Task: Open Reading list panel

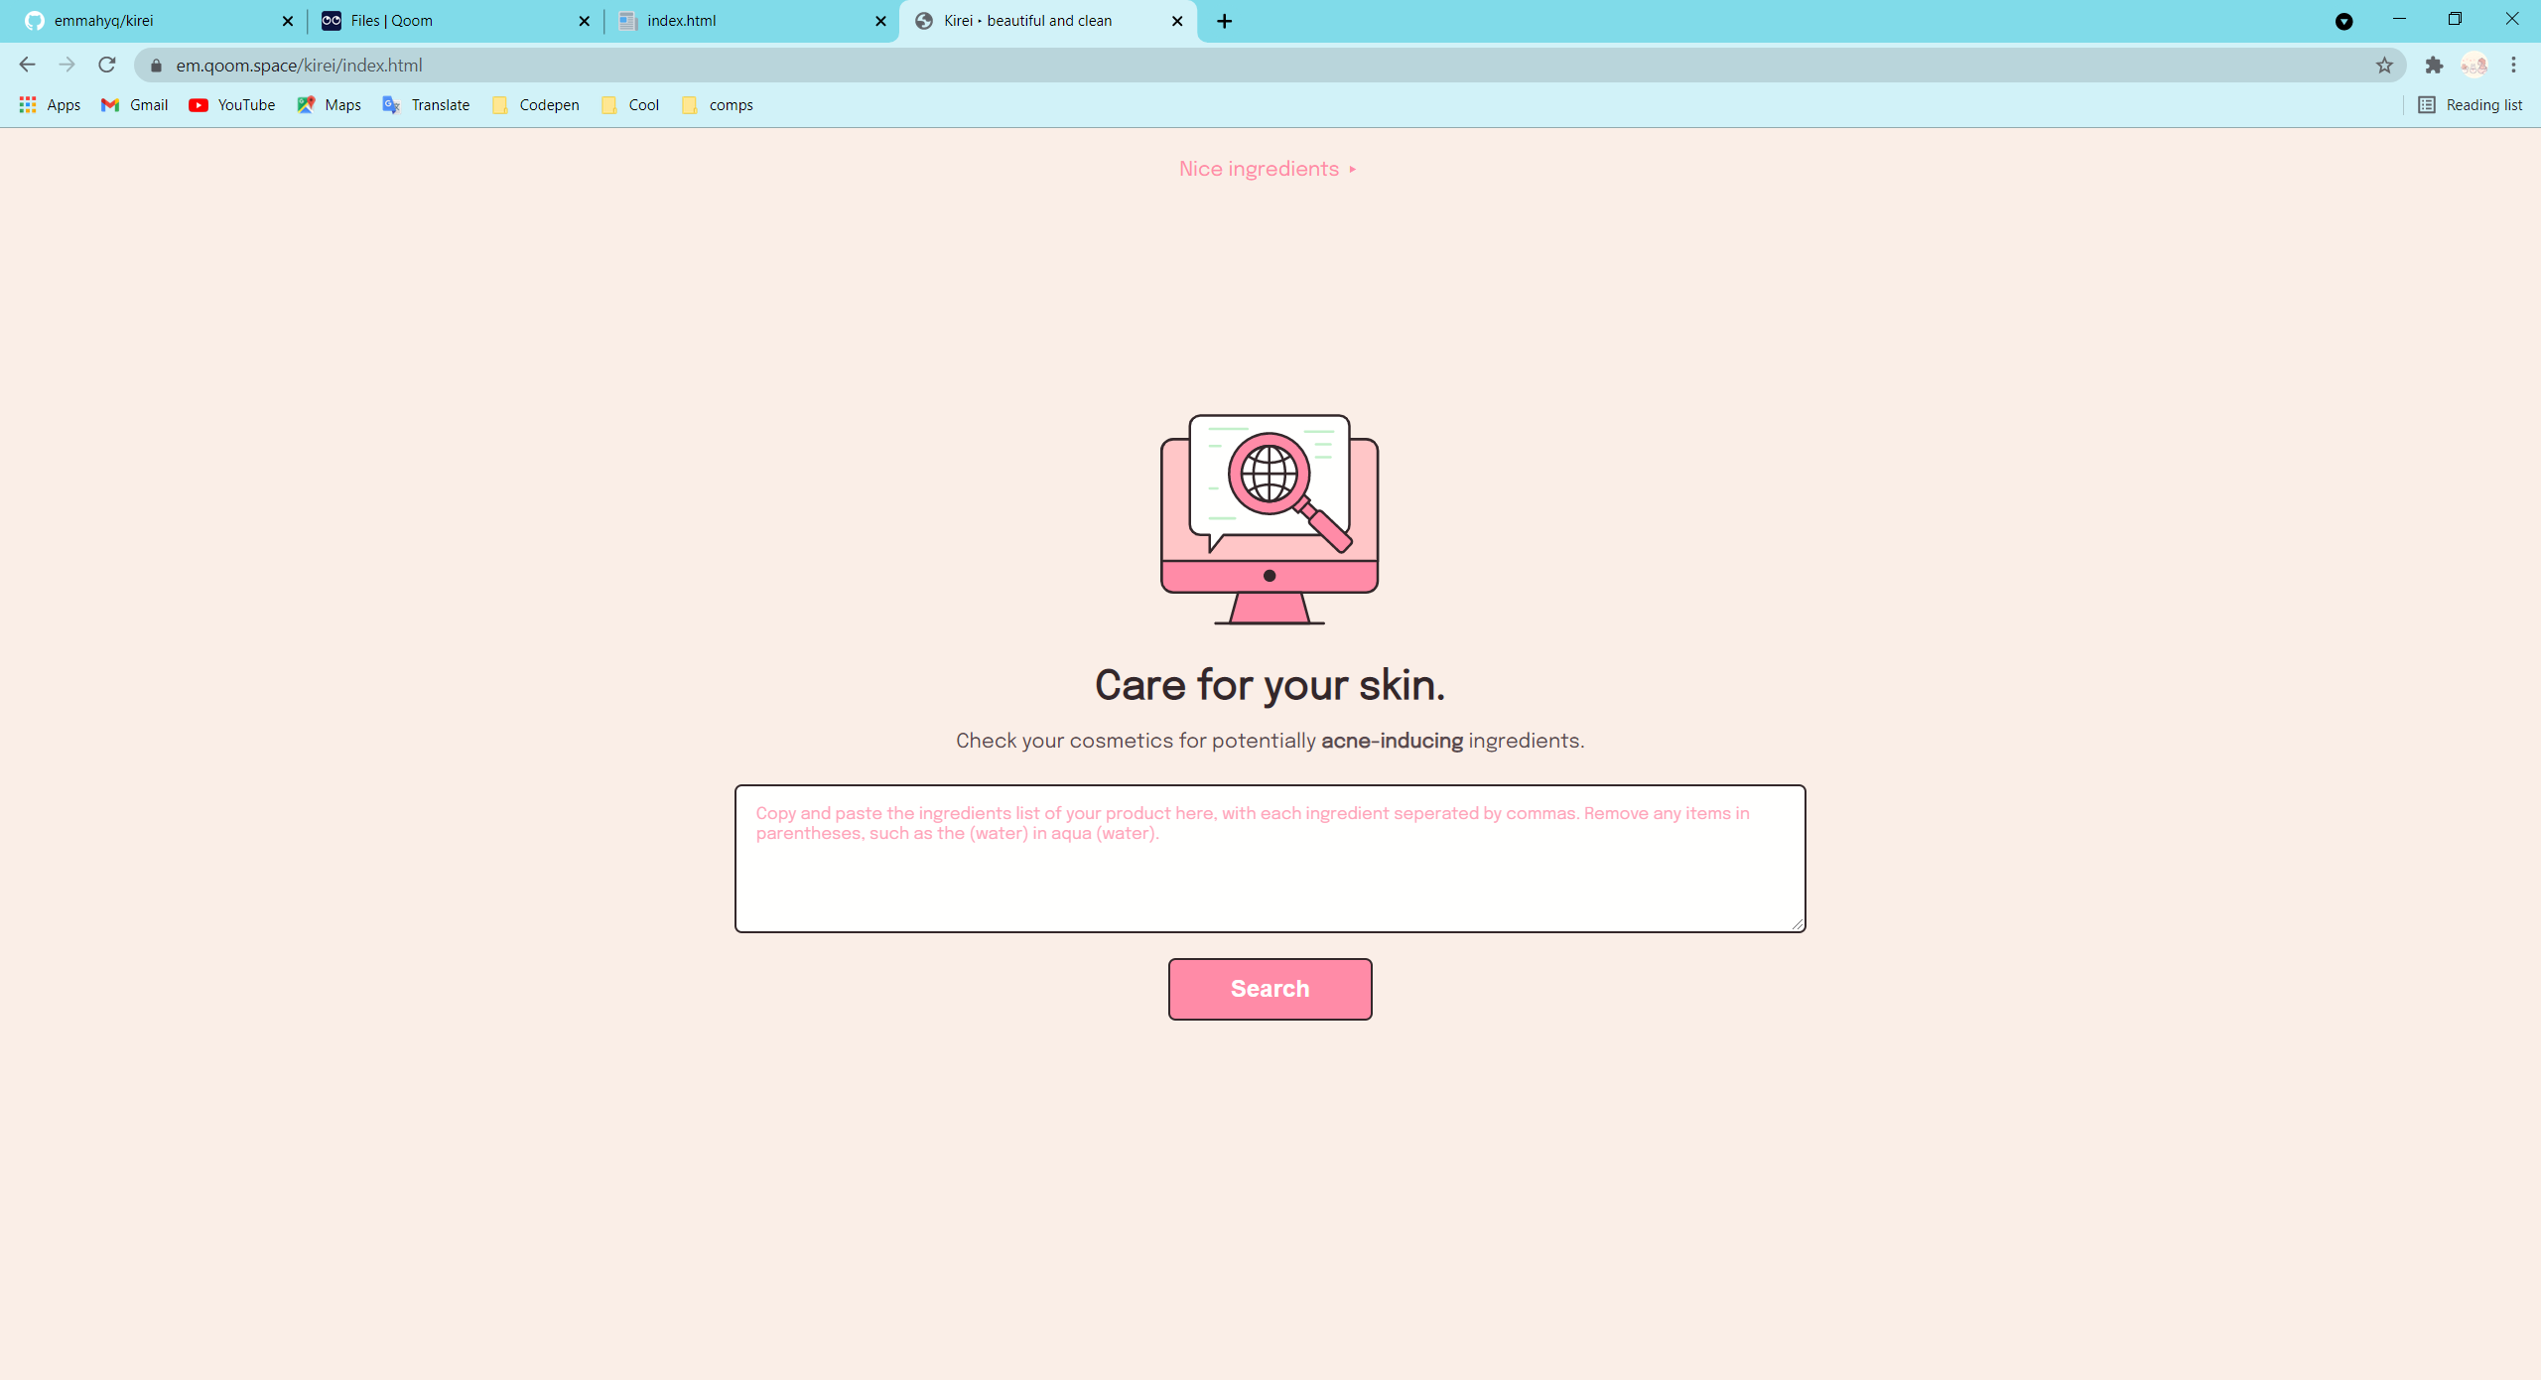Action: (x=2471, y=104)
